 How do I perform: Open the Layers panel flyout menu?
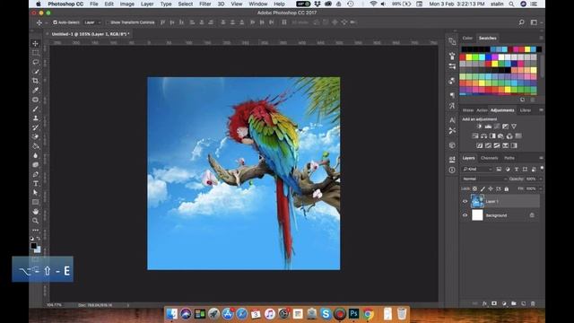pos(541,158)
